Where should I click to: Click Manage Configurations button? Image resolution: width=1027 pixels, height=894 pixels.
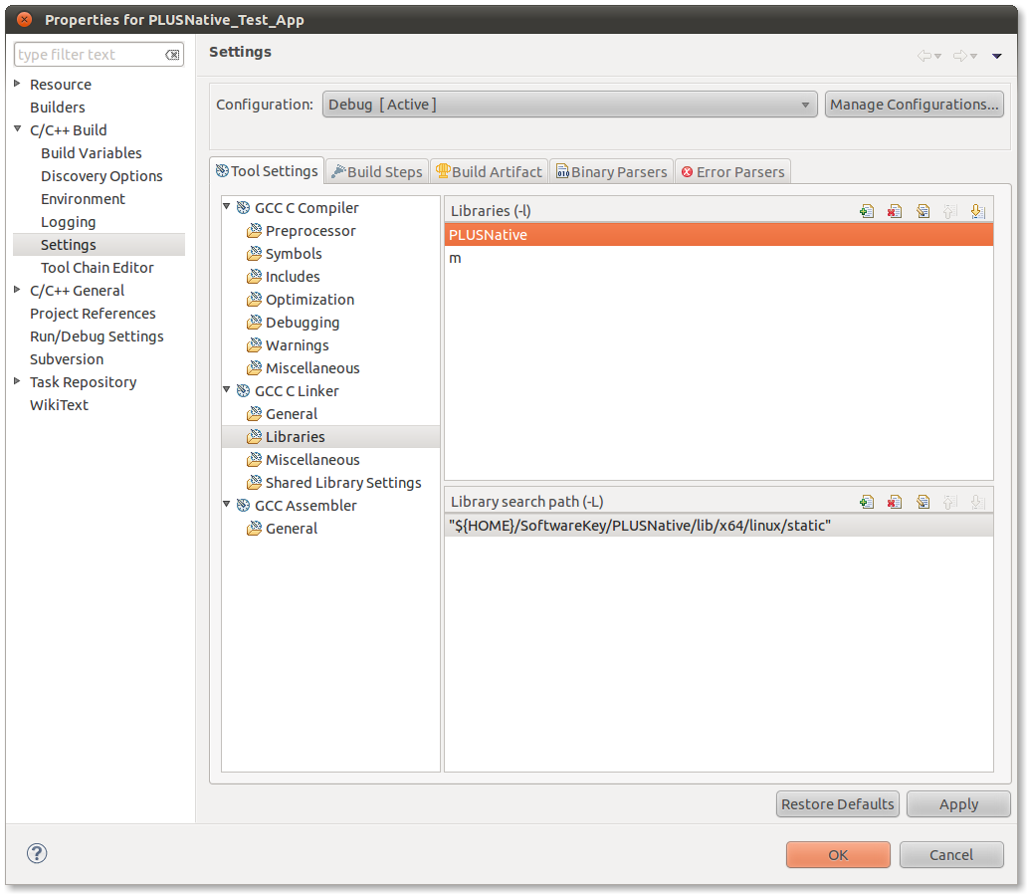914,105
